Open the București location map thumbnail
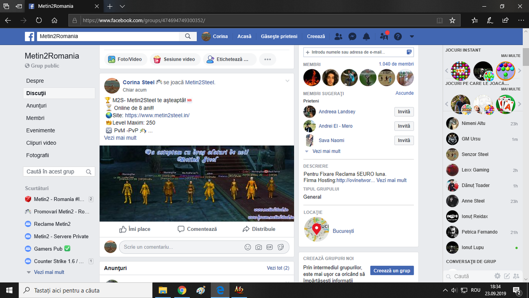This screenshot has width=529, height=298. (317, 229)
